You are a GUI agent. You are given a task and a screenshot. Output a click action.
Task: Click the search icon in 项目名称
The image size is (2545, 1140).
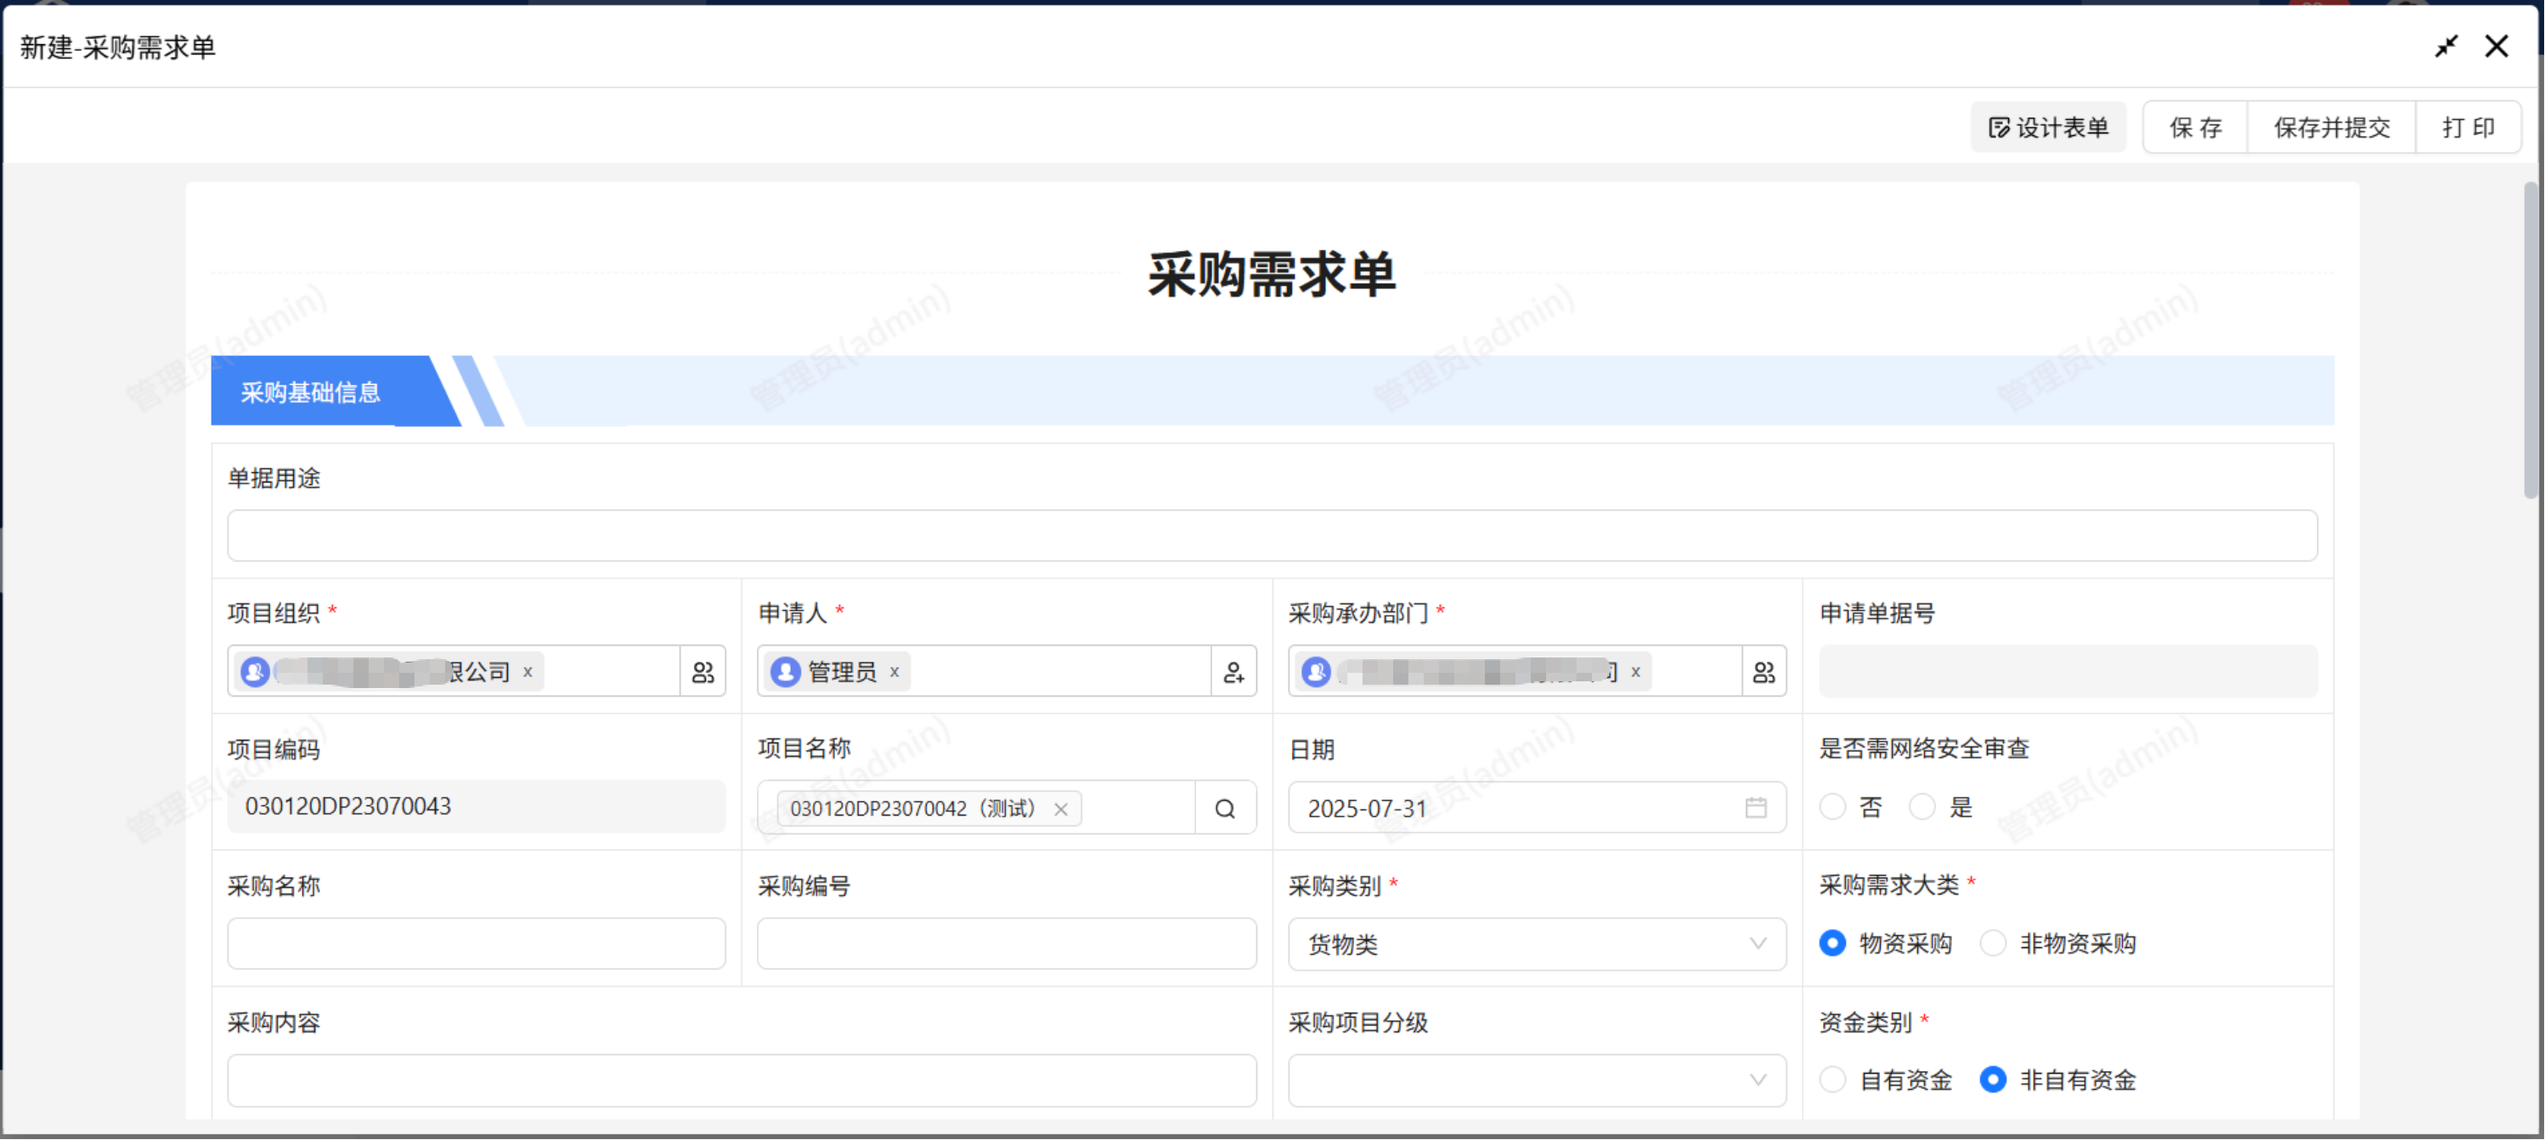click(x=1225, y=808)
